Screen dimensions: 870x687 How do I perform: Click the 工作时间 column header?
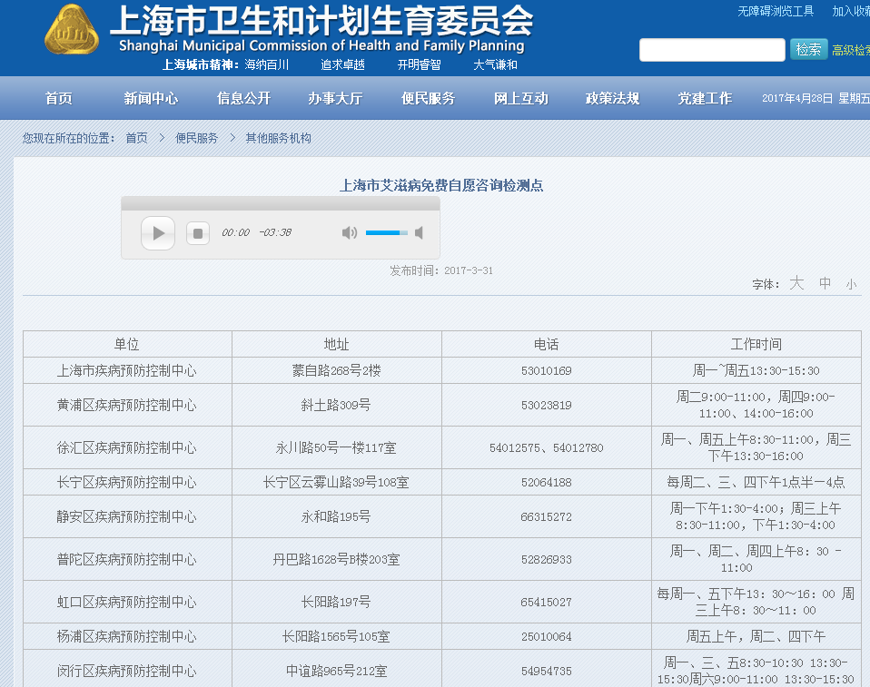(x=756, y=344)
